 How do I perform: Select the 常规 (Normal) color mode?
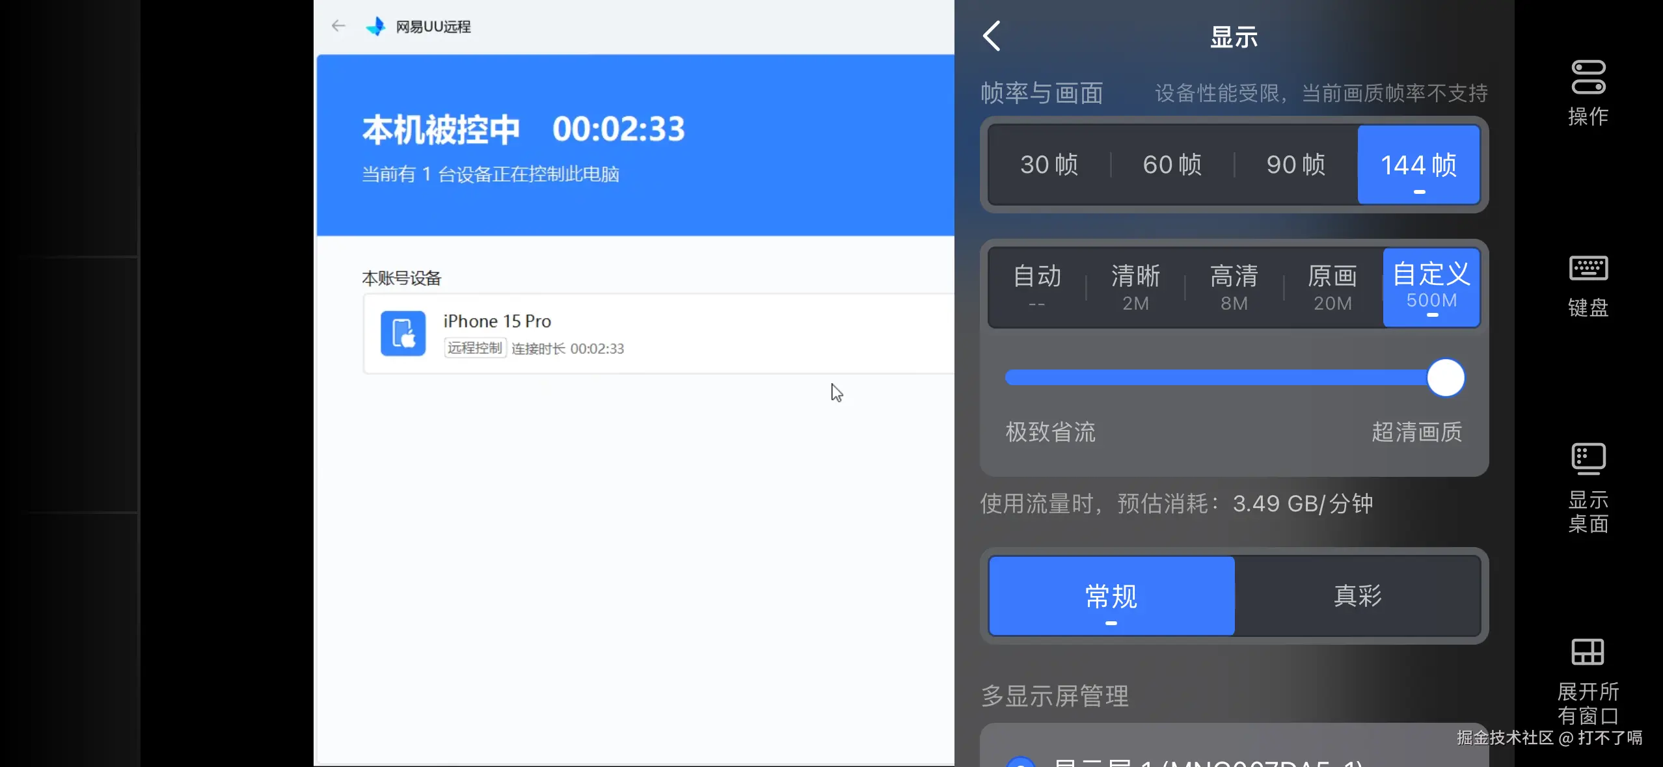pos(1111,595)
